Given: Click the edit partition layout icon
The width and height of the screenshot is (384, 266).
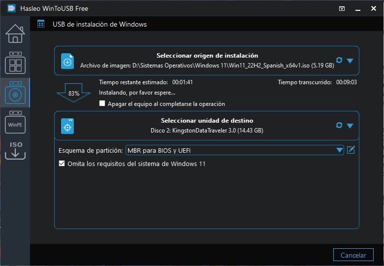Looking at the screenshot, I should (x=351, y=150).
